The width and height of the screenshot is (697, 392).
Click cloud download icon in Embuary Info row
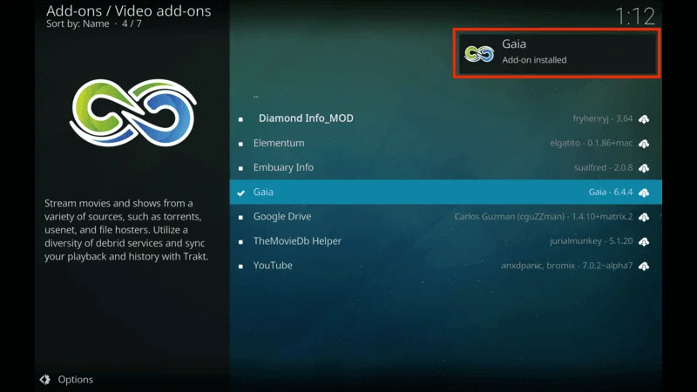coord(644,168)
